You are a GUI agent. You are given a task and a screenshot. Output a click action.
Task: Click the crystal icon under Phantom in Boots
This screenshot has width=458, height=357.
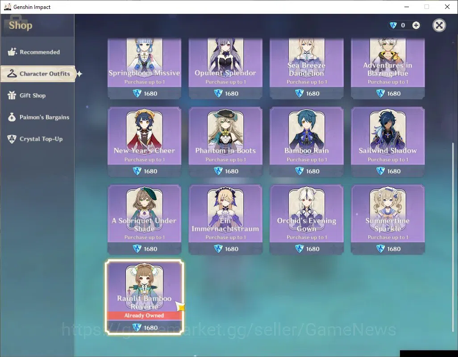tap(218, 171)
